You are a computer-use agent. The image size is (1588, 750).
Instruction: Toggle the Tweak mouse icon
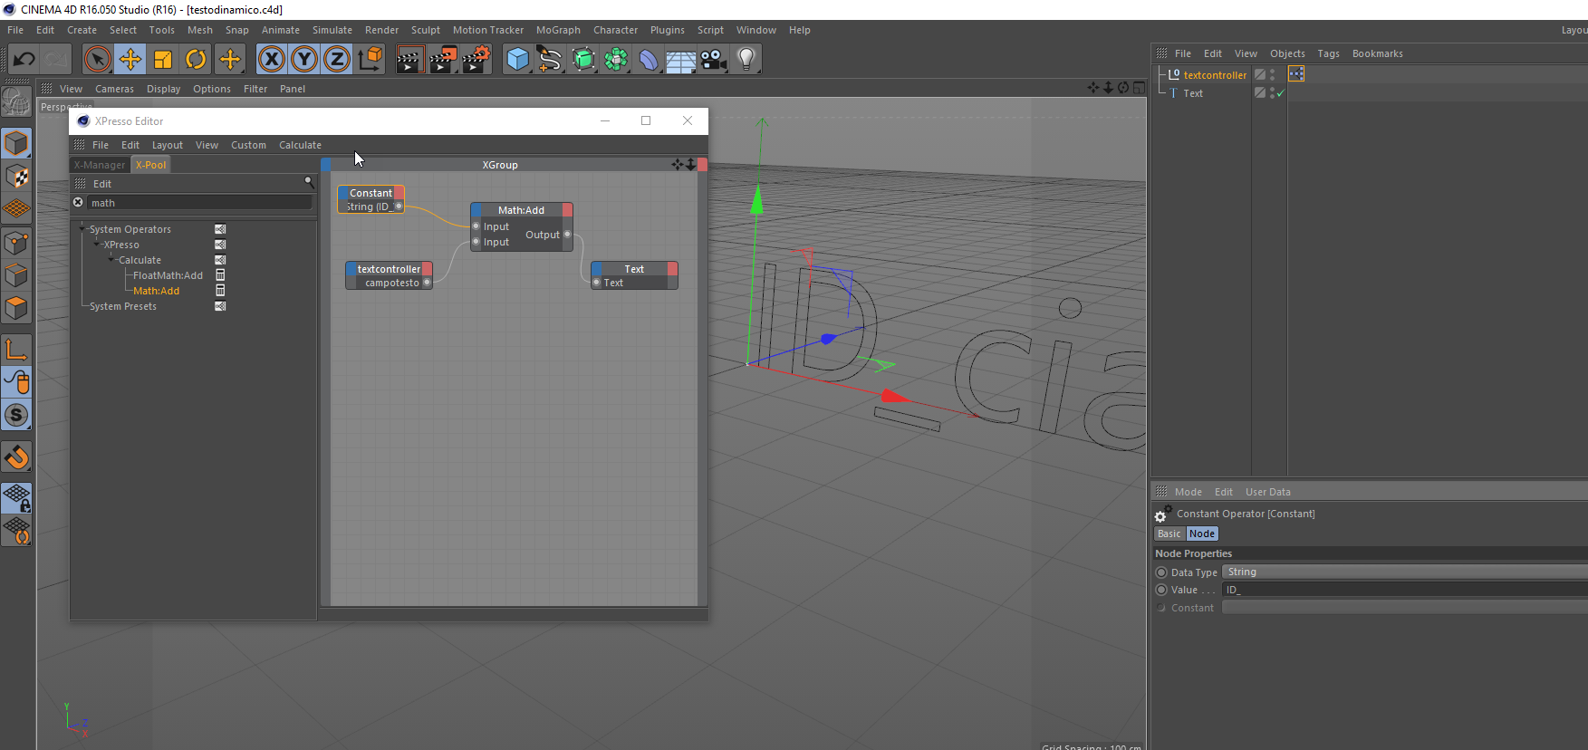point(17,382)
